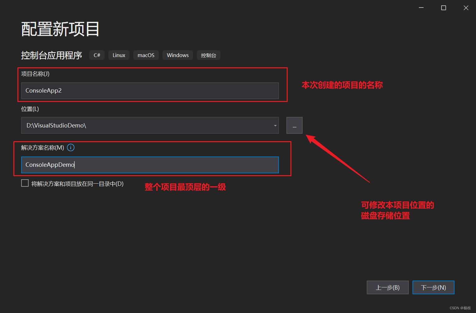Viewport: 476px width, 313px height.
Task: Click inside the ConsoleApp2 project name field
Action: pyautogui.click(x=150, y=91)
